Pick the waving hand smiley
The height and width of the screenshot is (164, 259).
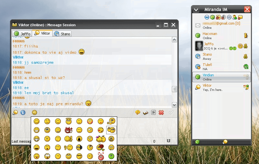[x=111, y=130]
